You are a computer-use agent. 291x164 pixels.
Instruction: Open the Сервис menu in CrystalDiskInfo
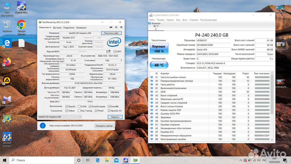click(170, 20)
